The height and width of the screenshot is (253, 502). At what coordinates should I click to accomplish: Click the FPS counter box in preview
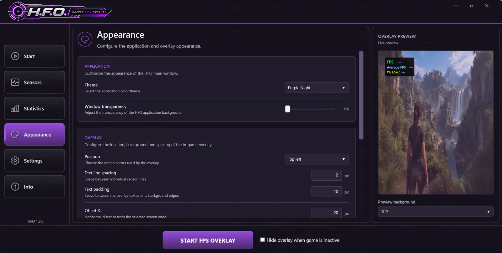[400, 67]
